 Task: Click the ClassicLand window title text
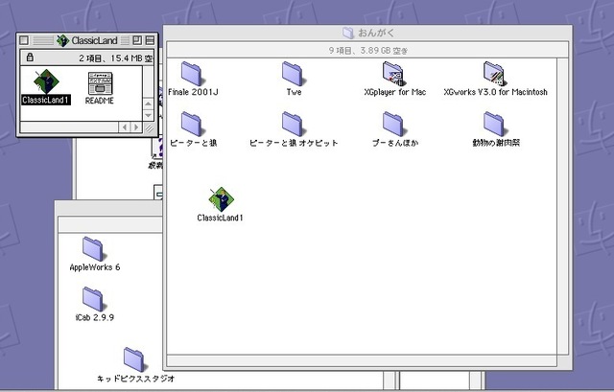[x=94, y=40]
